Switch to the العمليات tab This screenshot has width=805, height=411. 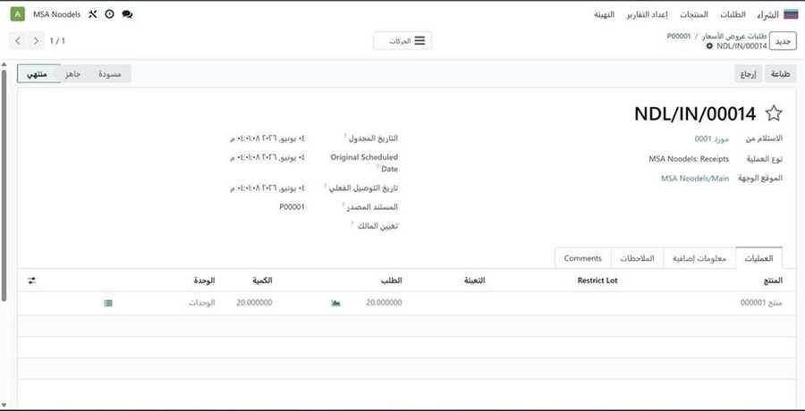click(x=758, y=258)
